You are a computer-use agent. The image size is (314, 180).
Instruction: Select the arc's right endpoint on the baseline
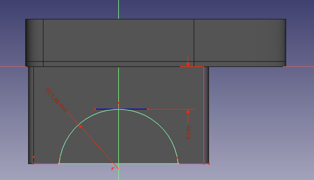click(178, 163)
